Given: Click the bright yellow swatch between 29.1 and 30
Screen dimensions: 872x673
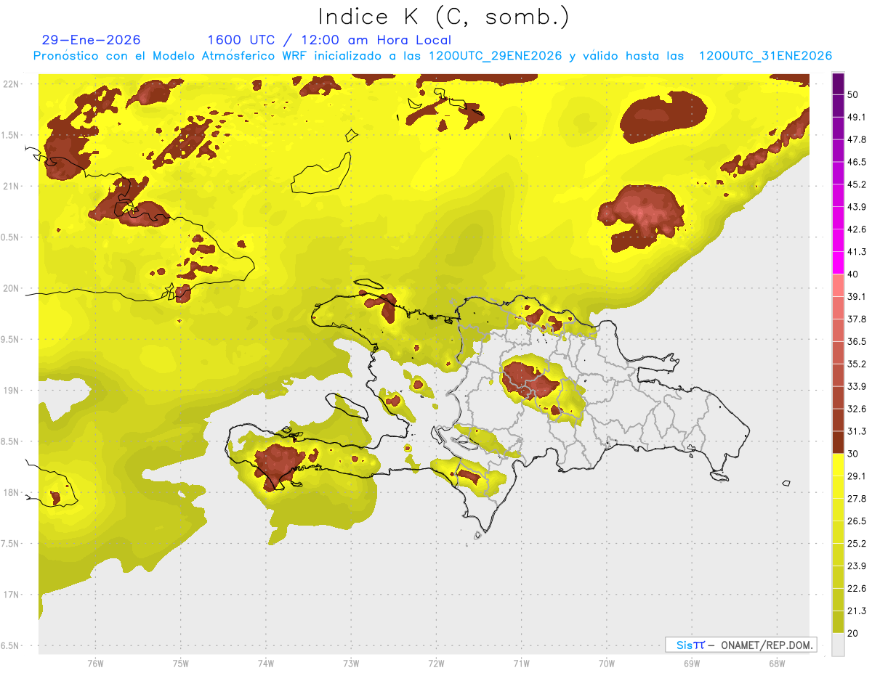Looking at the screenshot, I should 838,465.
